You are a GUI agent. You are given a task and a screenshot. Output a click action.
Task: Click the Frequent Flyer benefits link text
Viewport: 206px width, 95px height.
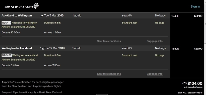(15, 92)
